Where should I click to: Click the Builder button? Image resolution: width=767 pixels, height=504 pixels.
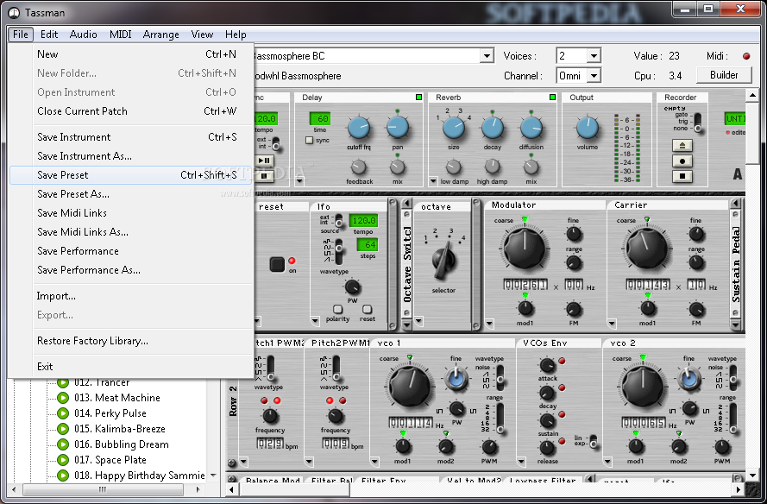click(724, 75)
